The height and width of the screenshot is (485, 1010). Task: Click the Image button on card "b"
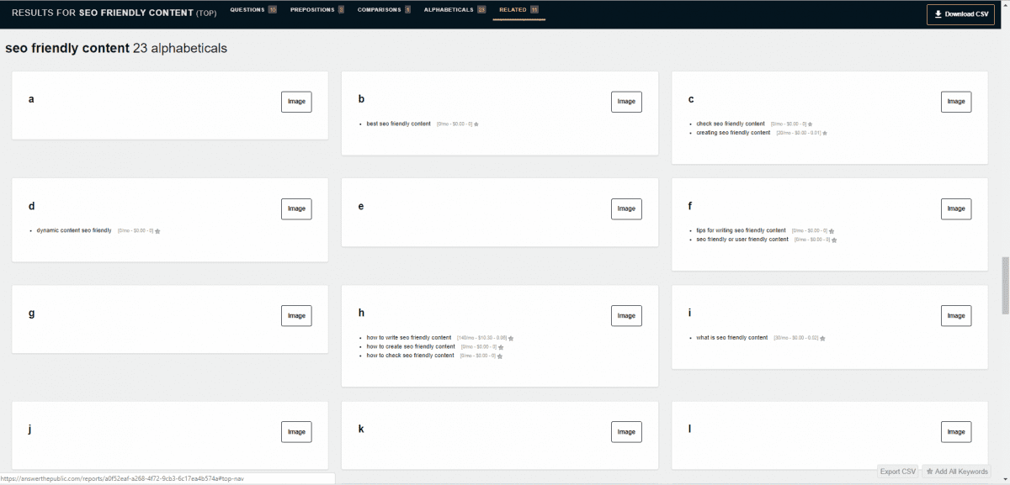coord(626,101)
